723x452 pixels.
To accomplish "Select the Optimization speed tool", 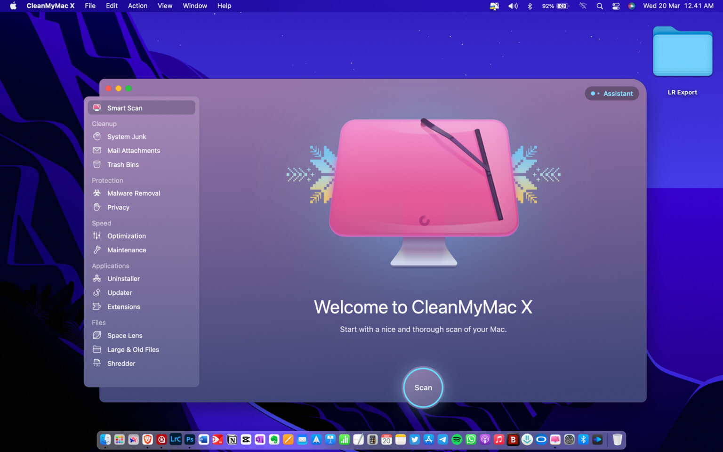I will 126,236.
